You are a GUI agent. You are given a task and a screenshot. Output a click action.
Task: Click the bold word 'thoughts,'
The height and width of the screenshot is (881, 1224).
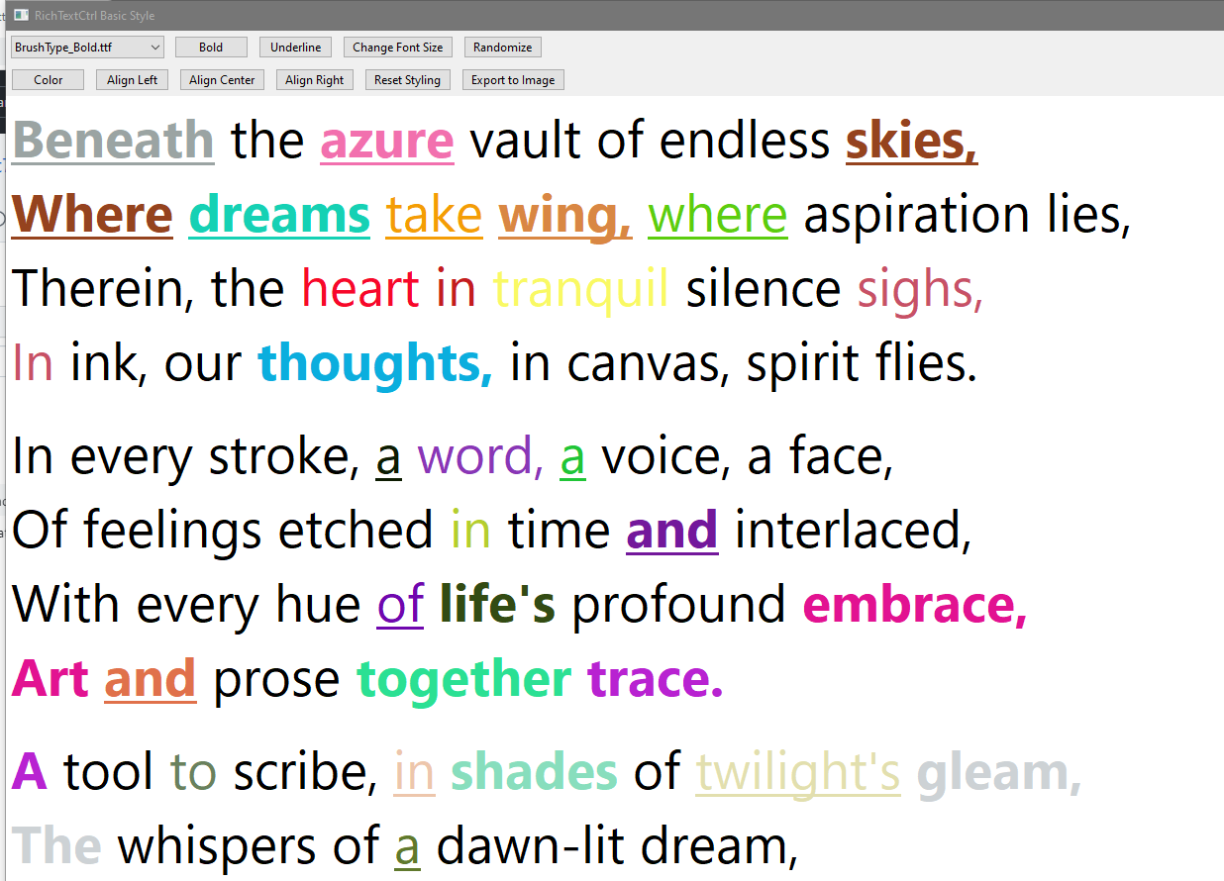[374, 363]
